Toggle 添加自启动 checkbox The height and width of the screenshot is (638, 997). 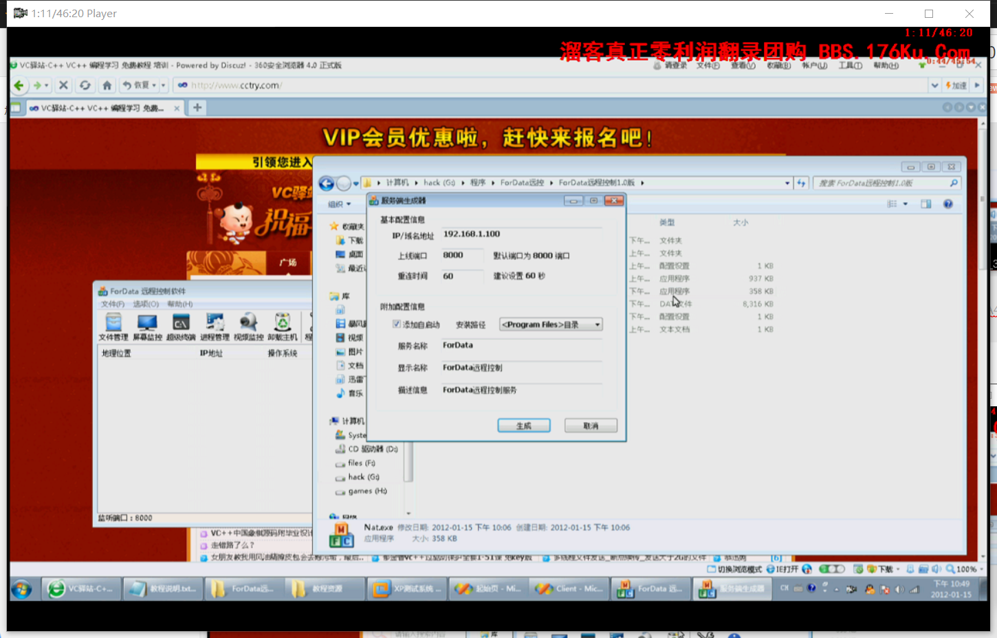[397, 324]
